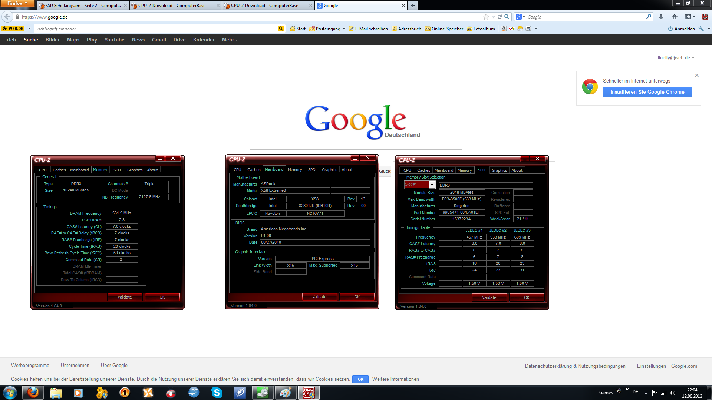The height and width of the screenshot is (400, 712).
Task: Switch to the SSD Sehr langsam browser tab
Action: click(x=83, y=6)
